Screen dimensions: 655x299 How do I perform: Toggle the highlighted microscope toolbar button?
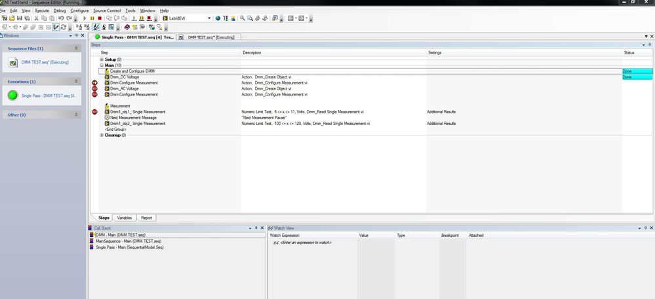click(x=96, y=27)
